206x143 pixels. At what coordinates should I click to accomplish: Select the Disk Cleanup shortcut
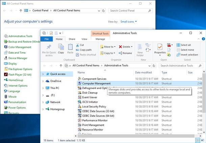[x=90, y=93]
